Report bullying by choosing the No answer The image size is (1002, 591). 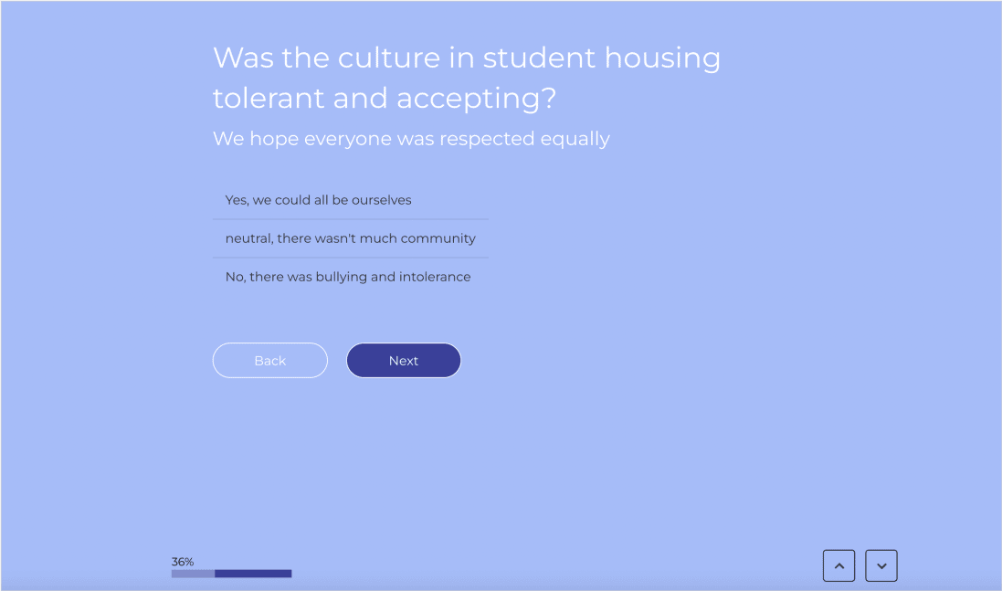coord(348,277)
